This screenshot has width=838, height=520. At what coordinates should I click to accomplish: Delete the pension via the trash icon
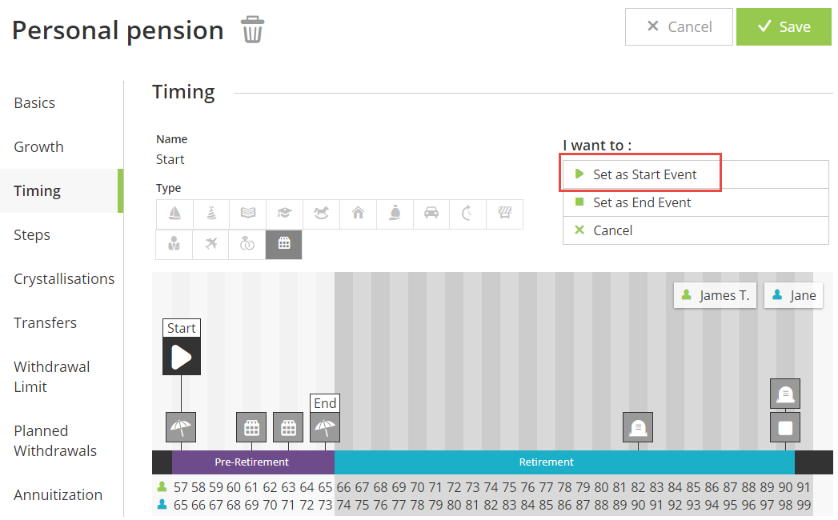(253, 30)
